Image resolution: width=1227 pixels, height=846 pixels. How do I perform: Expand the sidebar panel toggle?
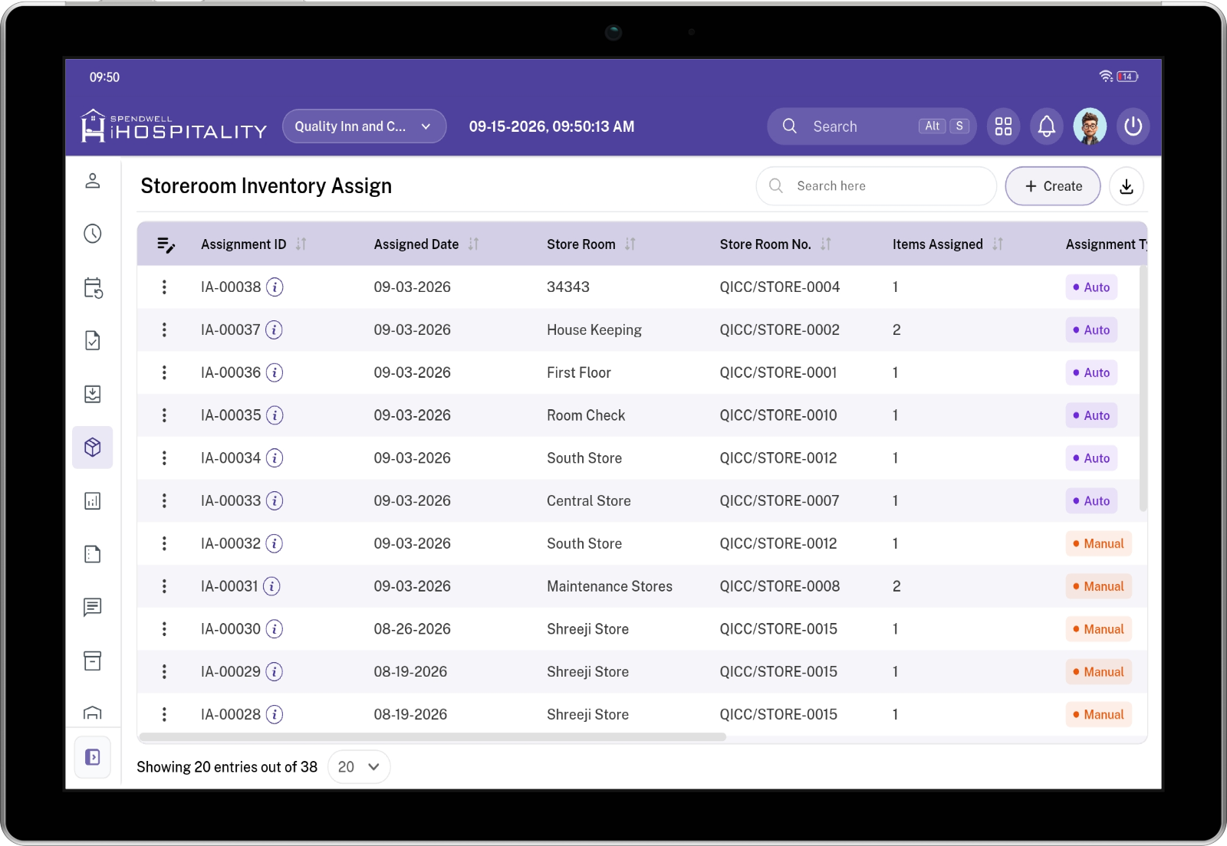pyautogui.click(x=93, y=757)
